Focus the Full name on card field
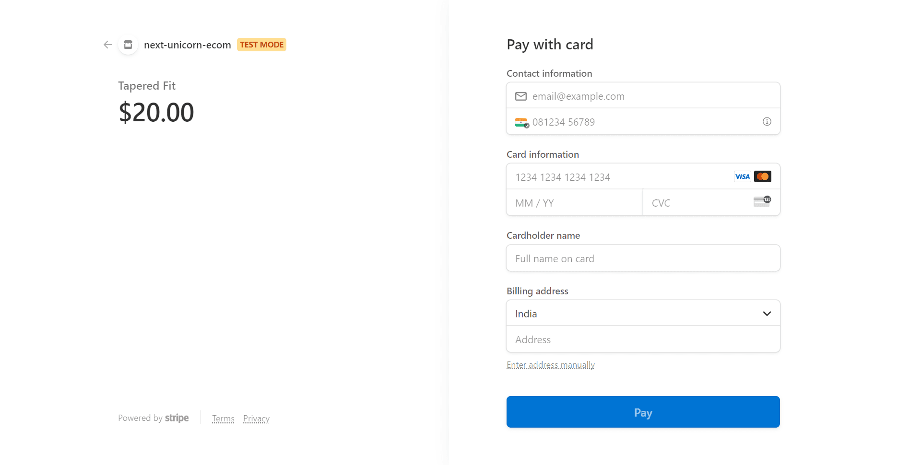Screen dimensions: 898x465 (643, 258)
